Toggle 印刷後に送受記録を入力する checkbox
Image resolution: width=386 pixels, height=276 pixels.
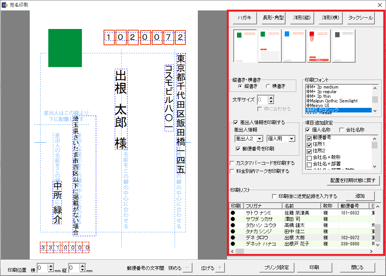pyautogui.click(x=274, y=196)
